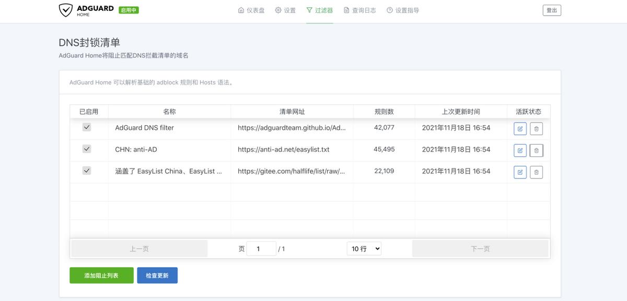
Task: Open 查询日志 using the log icon
Action: (x=345, y=10)
